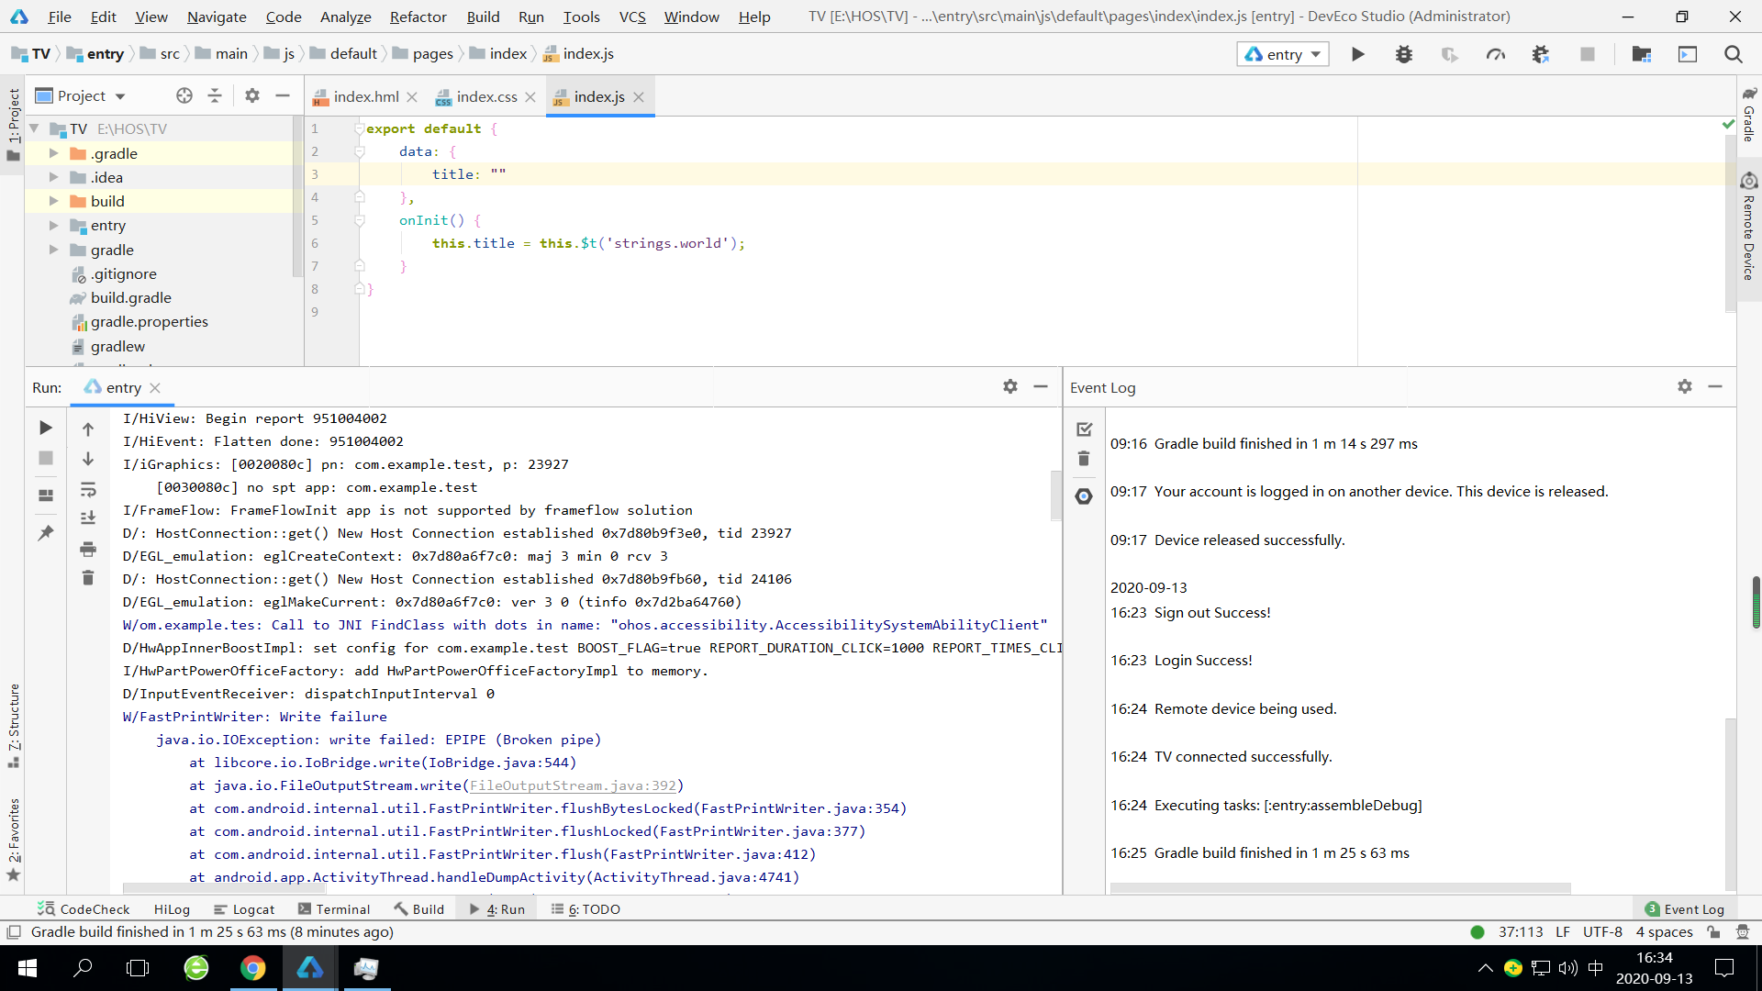Image resolution: width=1762 pixels, height=991 pixels.
Task: Close the index.js editor tab
Action: pos(639,96)
